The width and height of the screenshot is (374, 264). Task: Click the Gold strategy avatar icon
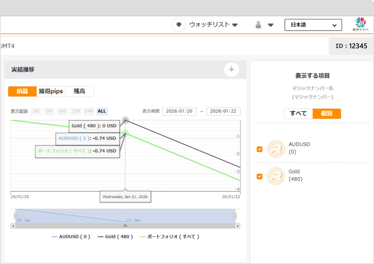[x=276, y=176]
